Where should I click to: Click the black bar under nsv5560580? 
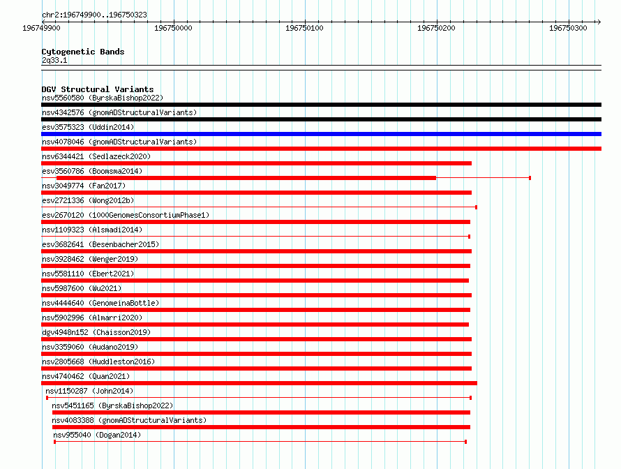(x=321, y=105)
